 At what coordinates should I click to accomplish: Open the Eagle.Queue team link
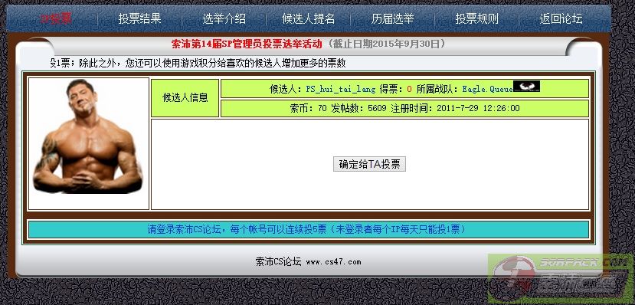click(487, 89)
